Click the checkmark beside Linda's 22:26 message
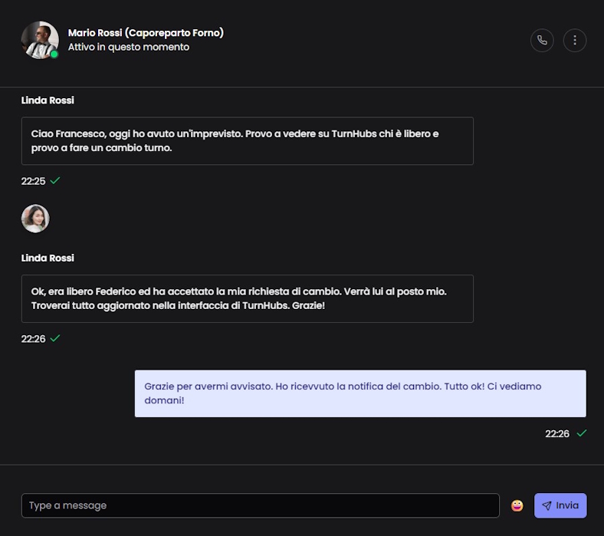The width and height of the screenshot is (604, 536). pos(55,338)
